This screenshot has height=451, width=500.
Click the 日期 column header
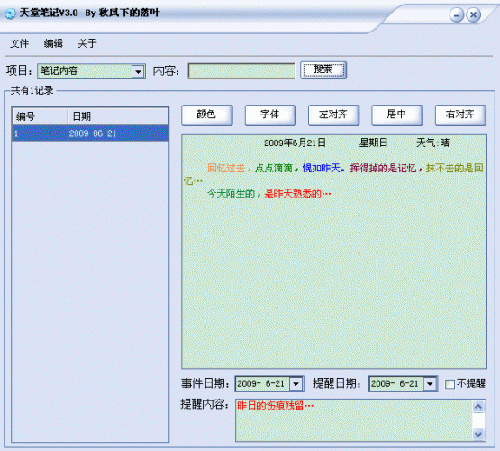118,116
